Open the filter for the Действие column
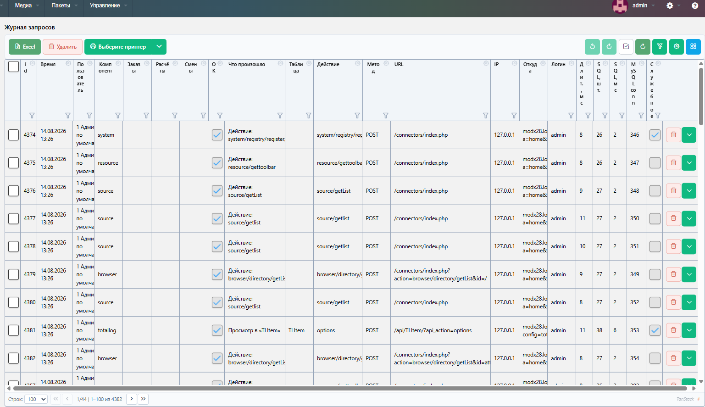 coord(357,116)
